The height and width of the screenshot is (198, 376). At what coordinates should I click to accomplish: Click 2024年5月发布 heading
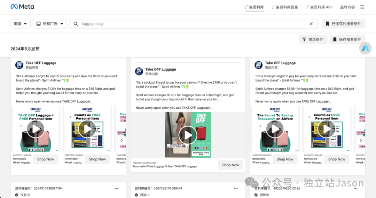[25, 49]
